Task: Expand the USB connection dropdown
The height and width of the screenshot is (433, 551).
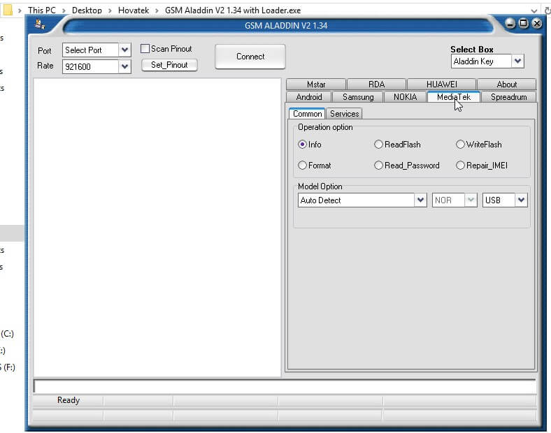Action: (521, 200)
